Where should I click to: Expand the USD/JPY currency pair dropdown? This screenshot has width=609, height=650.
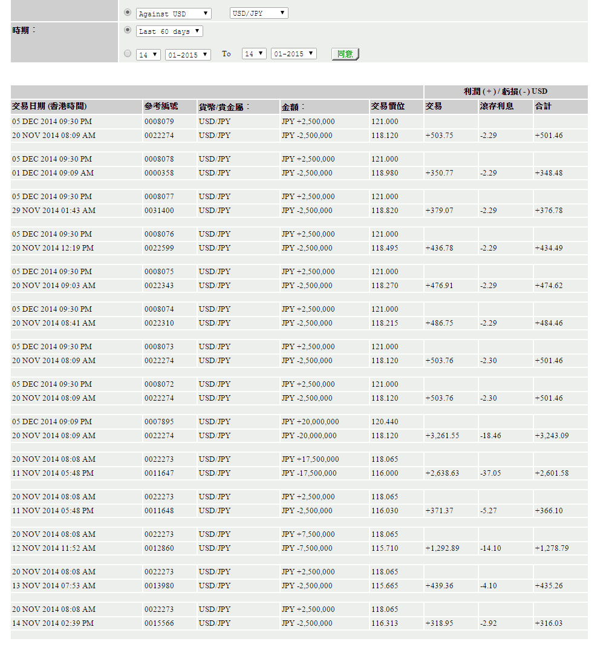[x=259, y=13]
